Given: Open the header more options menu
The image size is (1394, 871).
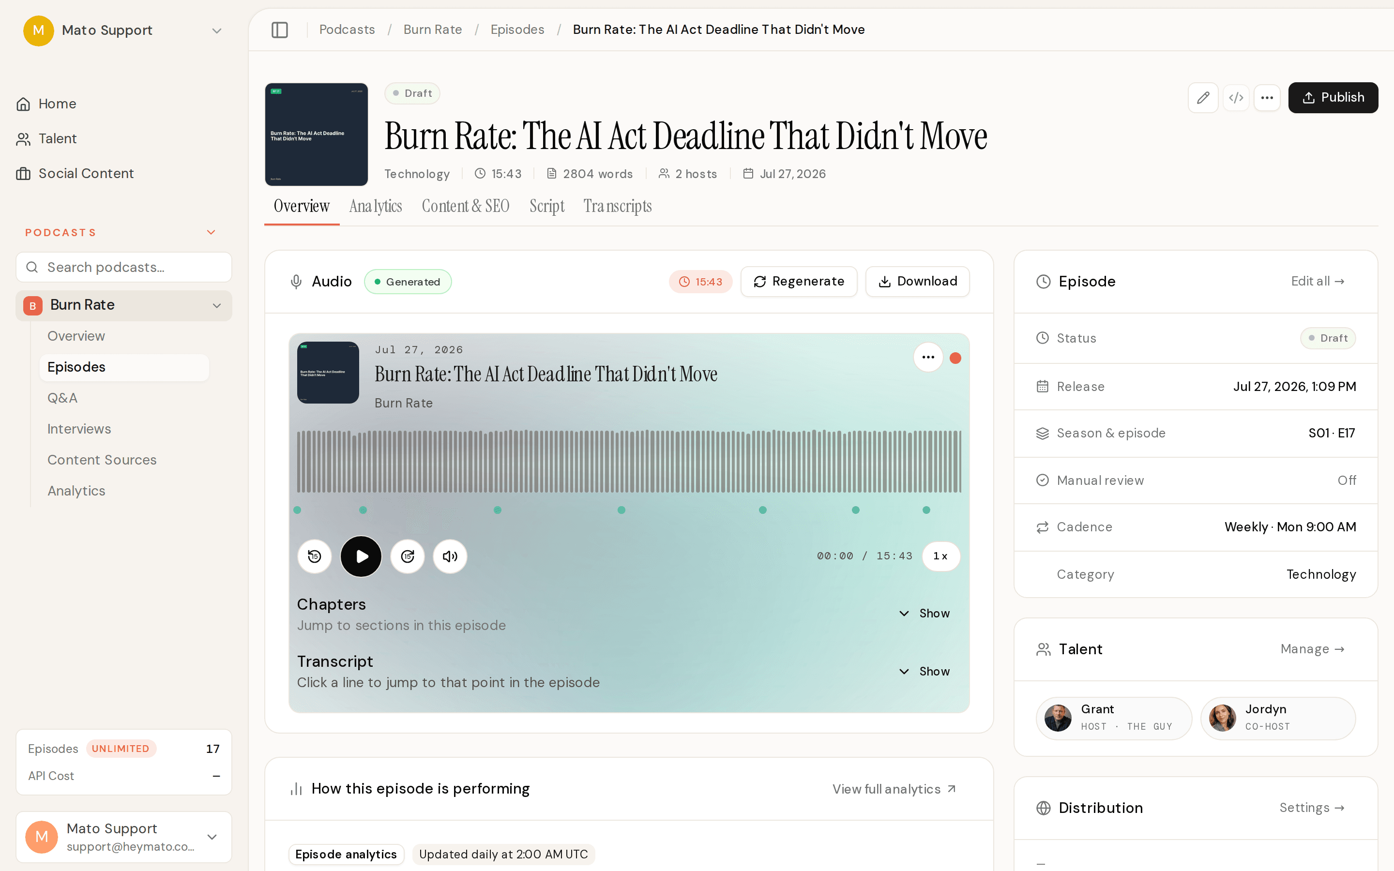Looking at the screenshot, I should (1267, 97).
